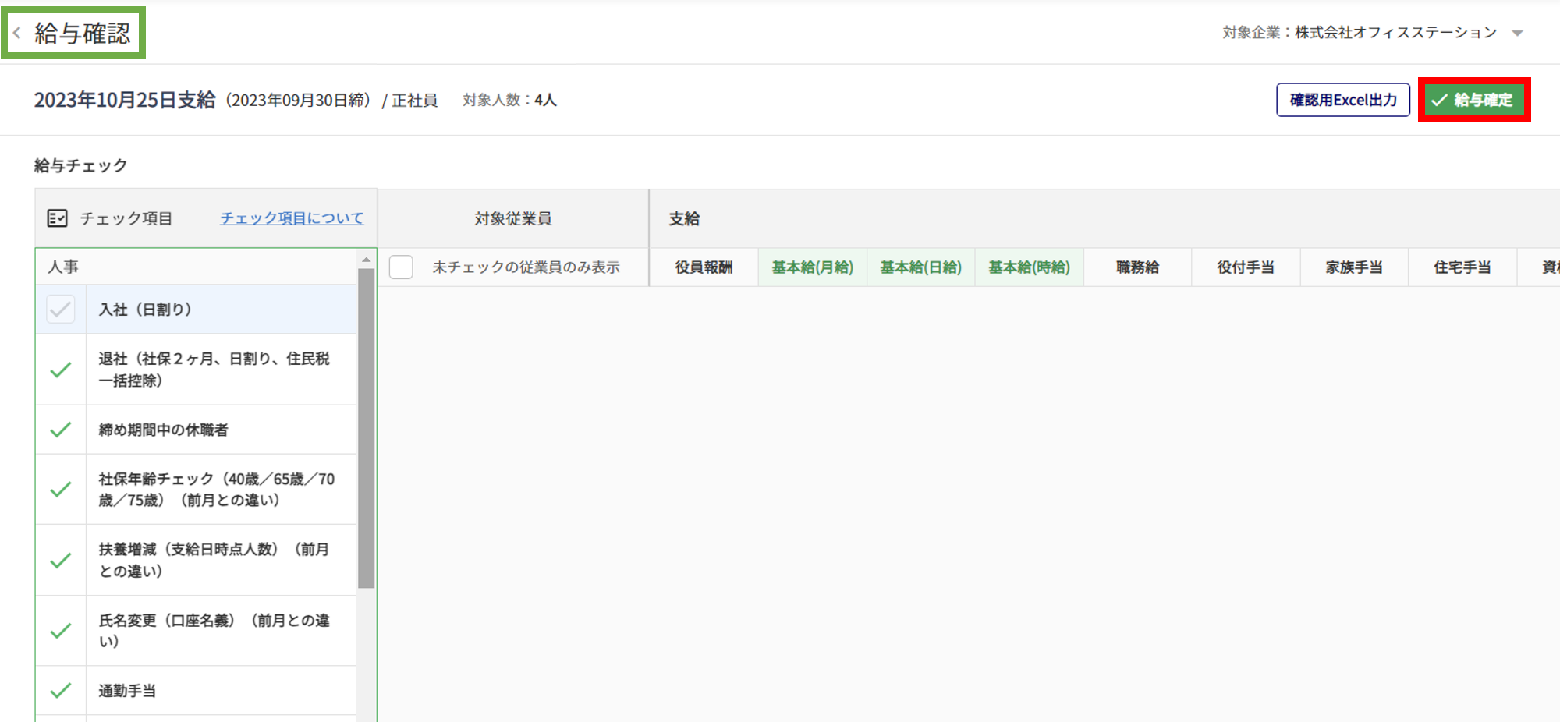The height and width of the screenshot is (722, 1560).
Task: Toggle the check mark for the 退社（社保２ヶ月…） row
Action: tap(61, 370)
